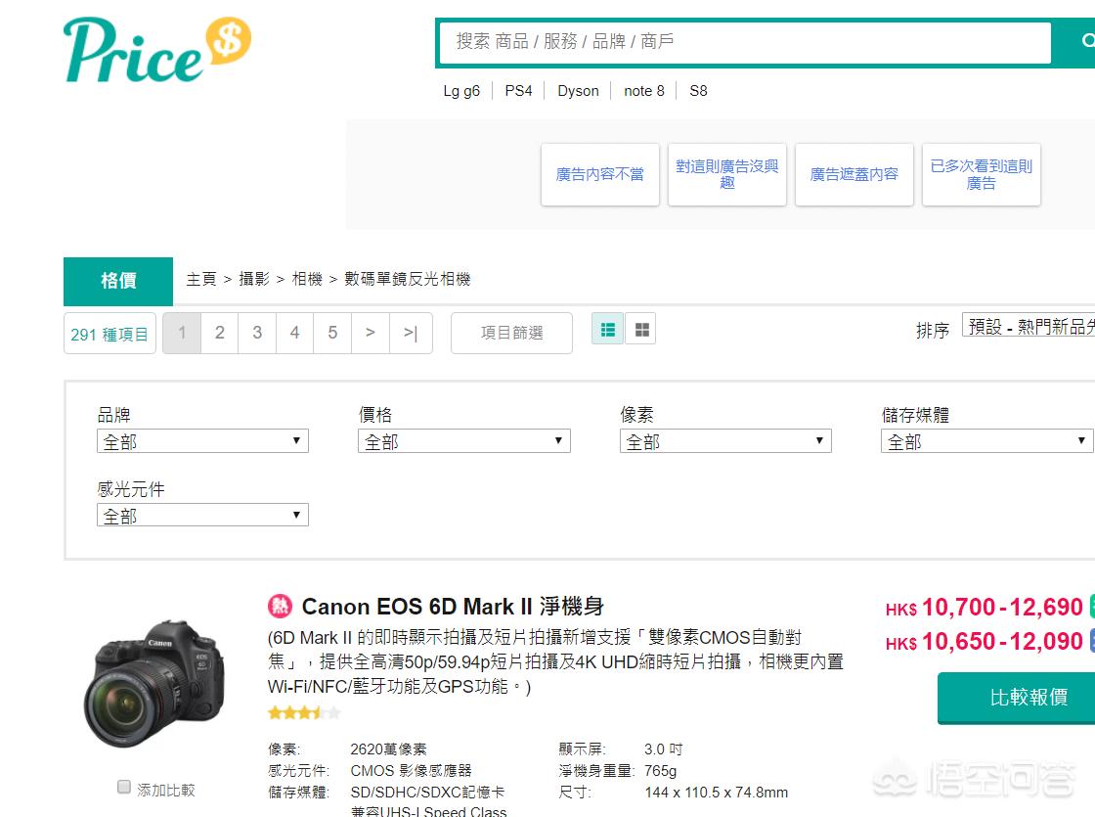This screenshot has width=1095, height=817.
Task: Click the red hot badge icon
Action: click(280, 606)
